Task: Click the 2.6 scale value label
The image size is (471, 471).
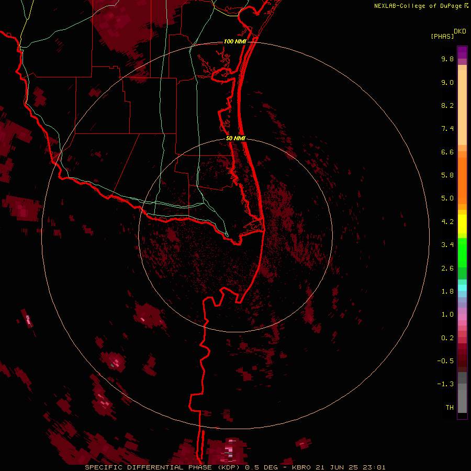Action: pyautogui.click(x=447, y=268)
